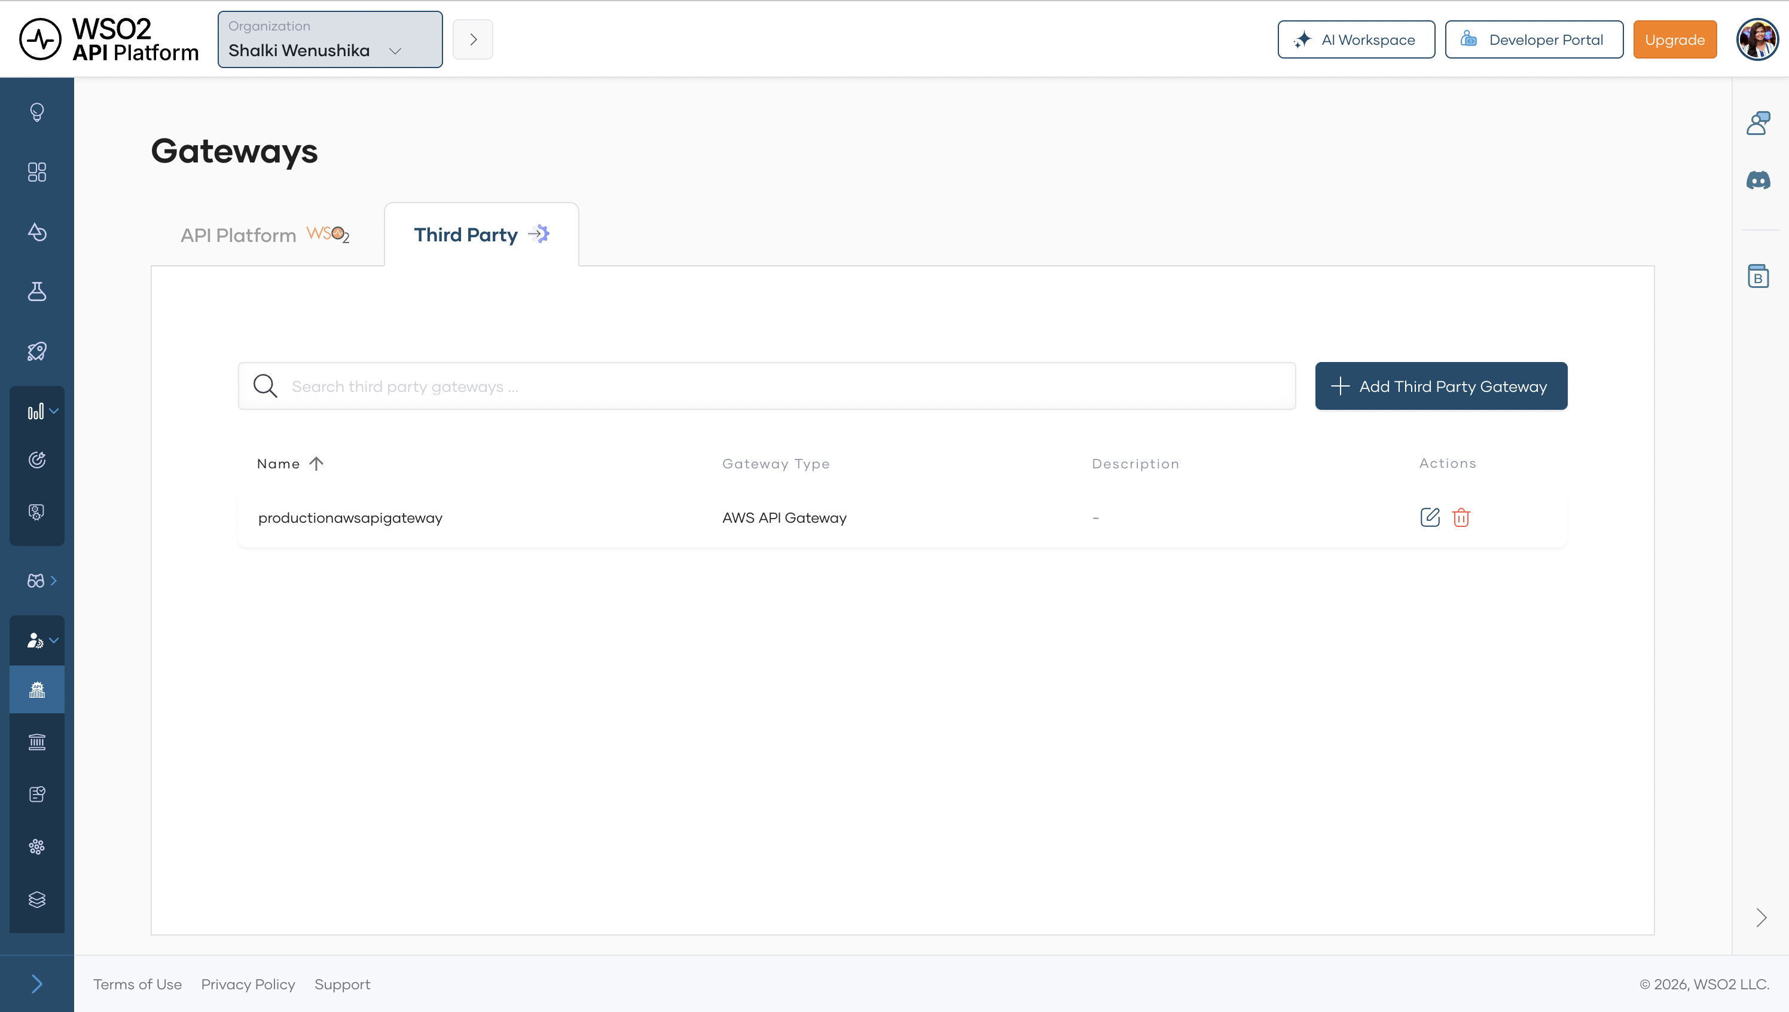
Task: Click Add Third Party Gateway button
Action: coord(1441,386)
